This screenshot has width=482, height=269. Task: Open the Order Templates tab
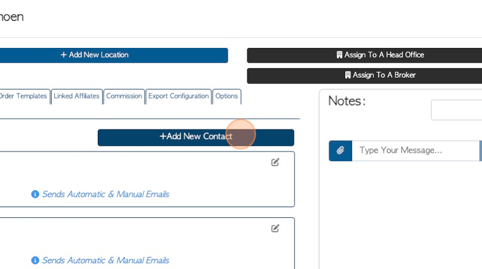tap(25, 97)
